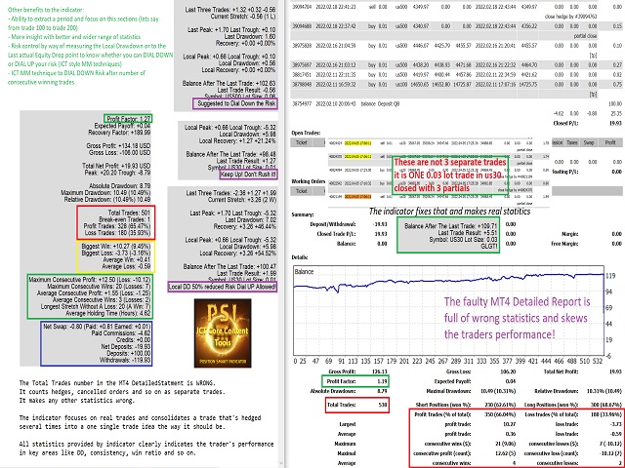Select the 'Expected Payoff: +0.04' line
The image size is (625, 468).
[x=122, y=126]
